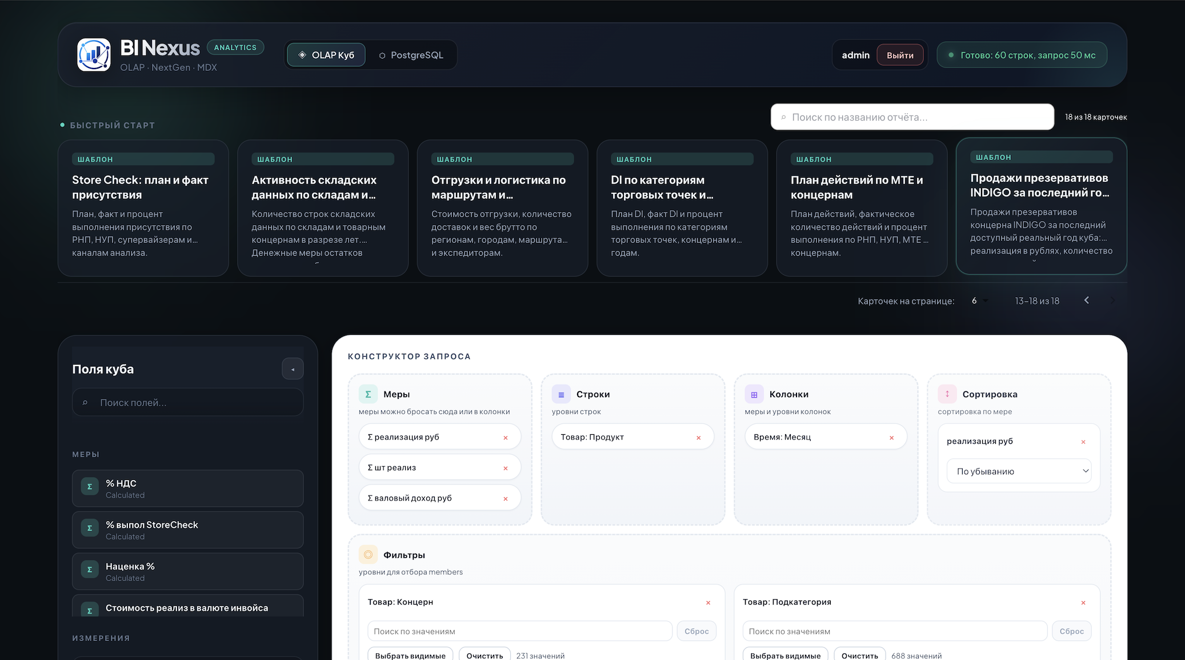Click the next page arrow of cards
Viewport: 1185px width, 660px height.
(x=1112, y=301)
